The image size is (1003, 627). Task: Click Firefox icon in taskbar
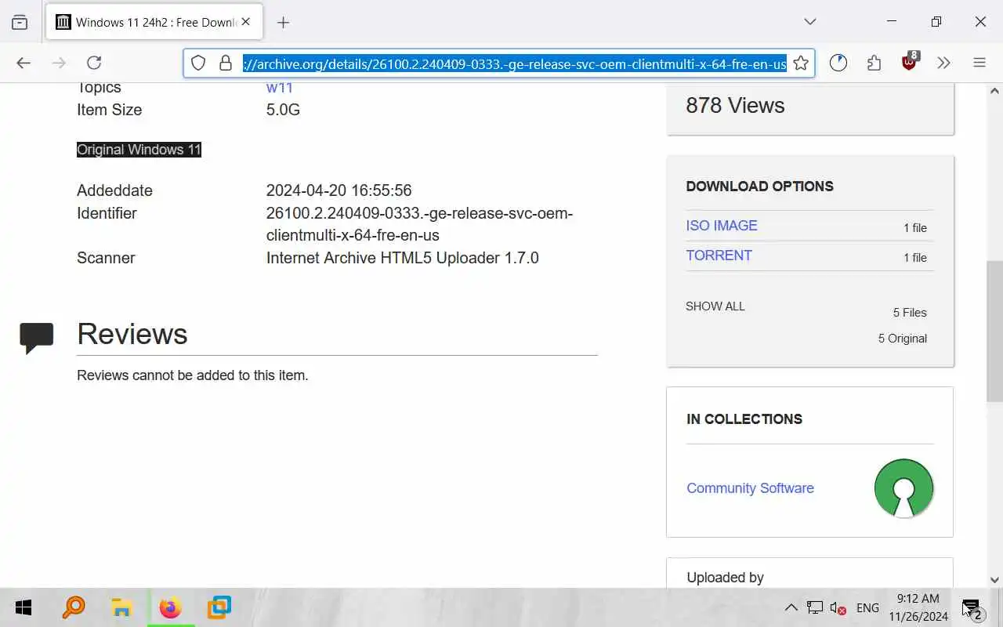click(x=170, y=607)
